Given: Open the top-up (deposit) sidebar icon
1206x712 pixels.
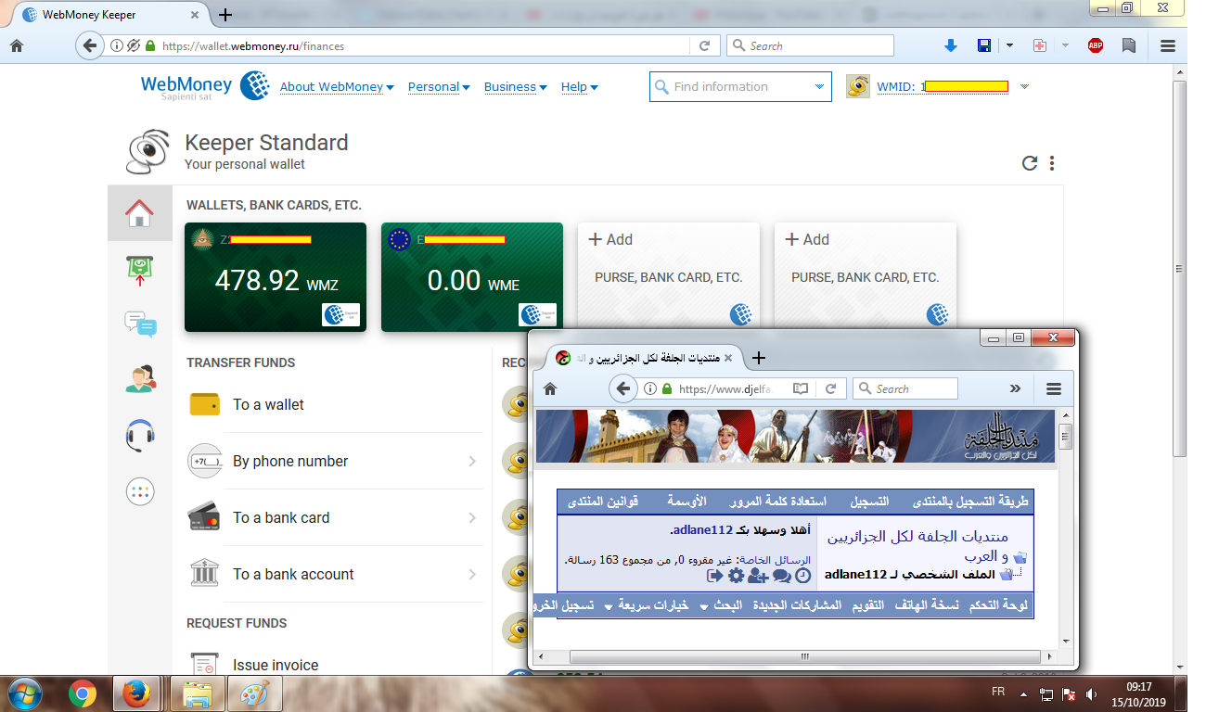Looking at the screenshot, I should (139, 270).
